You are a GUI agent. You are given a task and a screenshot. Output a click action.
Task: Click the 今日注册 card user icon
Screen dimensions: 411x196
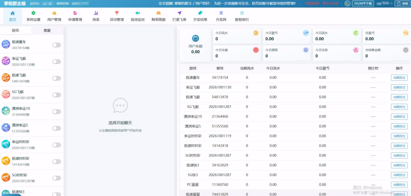pos(356,50)
